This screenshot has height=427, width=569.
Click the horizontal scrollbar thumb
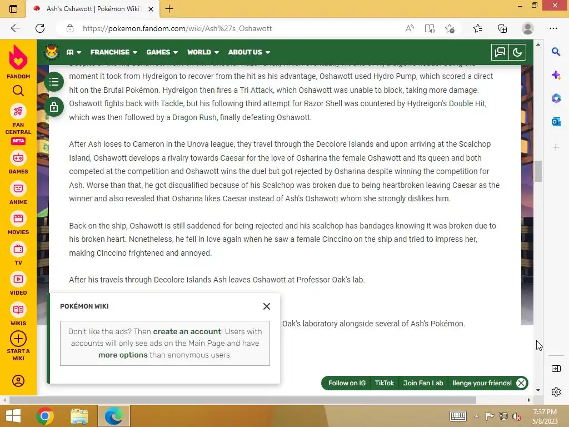pyautogui.click(x=242, y=400)
